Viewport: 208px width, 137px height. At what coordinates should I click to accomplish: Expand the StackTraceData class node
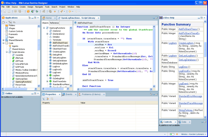(47, 81)
